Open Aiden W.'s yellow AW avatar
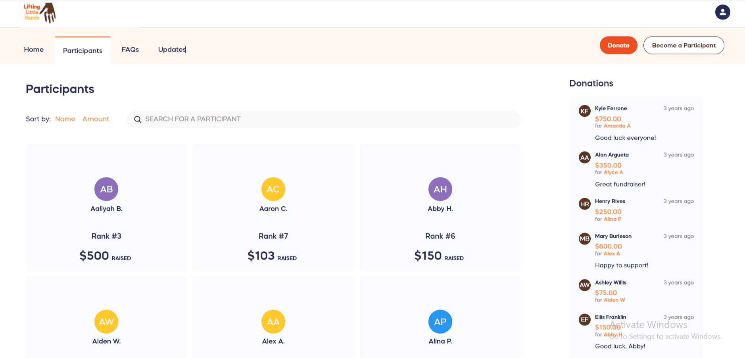The height and width of the screenshot is (358, 745). 106,321
